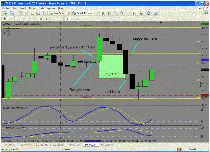Click the Zoom In magnifier icon
The image size is (210, 152).
pyautogui.click(x=116, y=13)
